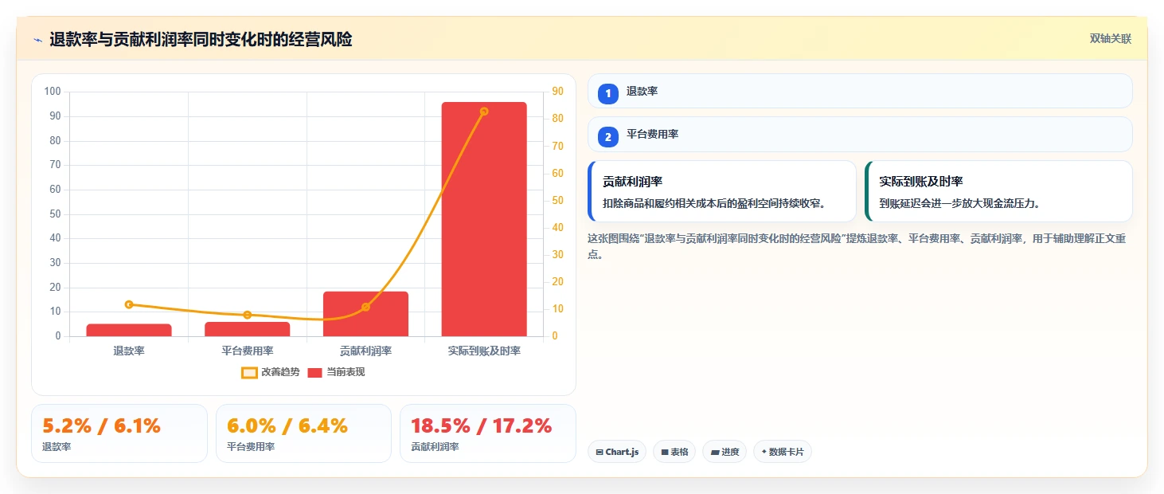Click the 平台费用率 x-axis label
Viewport: 1164px width, 494px height.
point(247,351)
